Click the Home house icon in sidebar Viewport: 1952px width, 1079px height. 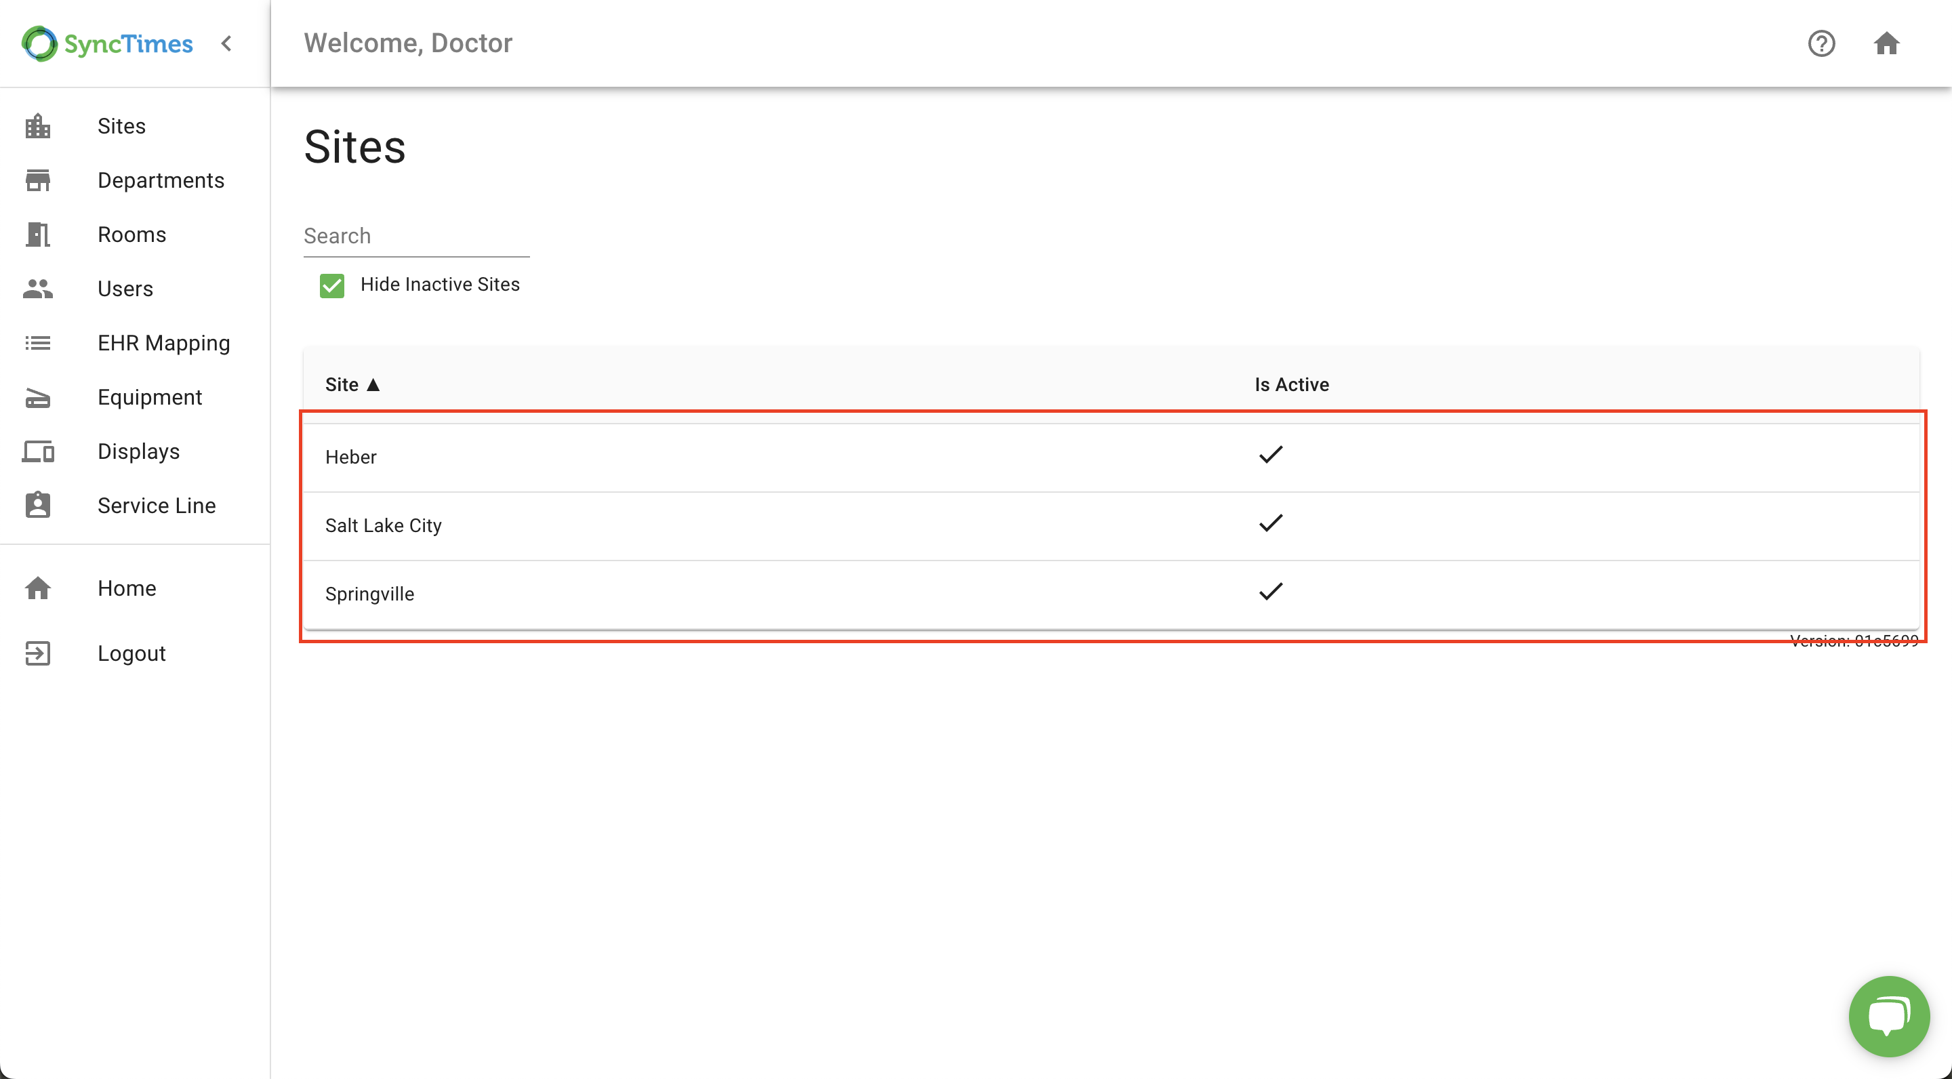point(38,588)
